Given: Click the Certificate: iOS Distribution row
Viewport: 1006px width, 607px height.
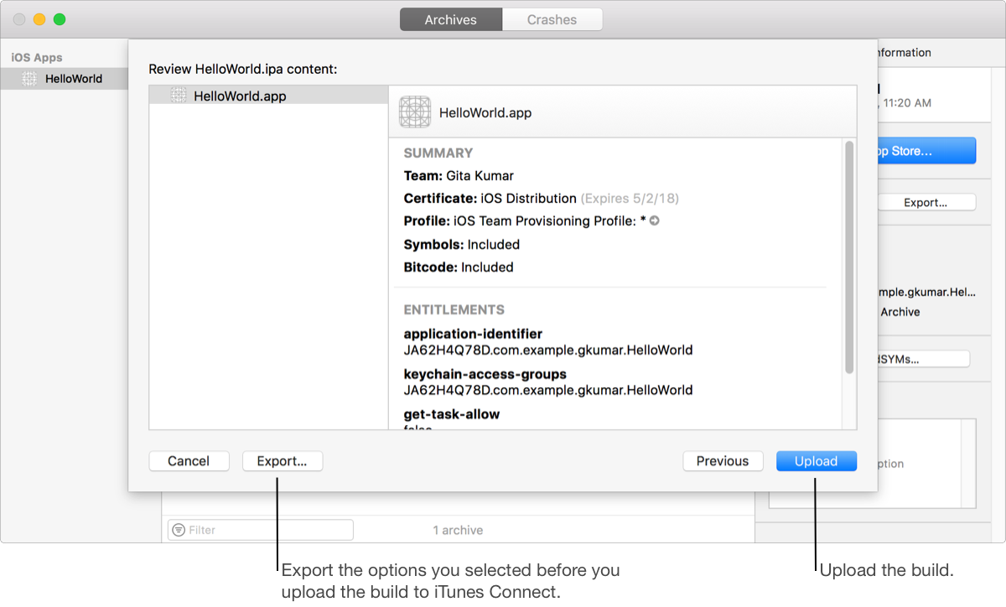Looking at the screenshot, I should point(541,199).
